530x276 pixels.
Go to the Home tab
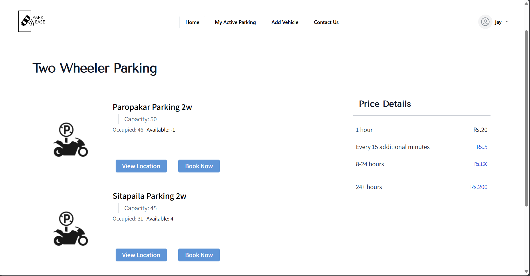coord(192,22)
